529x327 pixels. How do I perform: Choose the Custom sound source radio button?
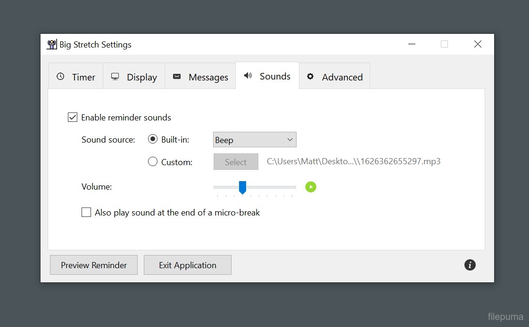pos(153,162)
